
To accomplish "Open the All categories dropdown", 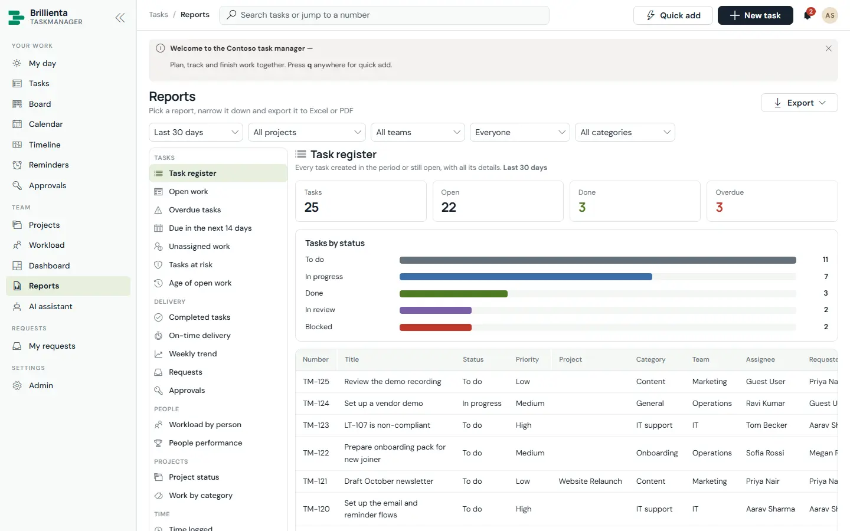I will pyautogui.click(x=625, y=132).
